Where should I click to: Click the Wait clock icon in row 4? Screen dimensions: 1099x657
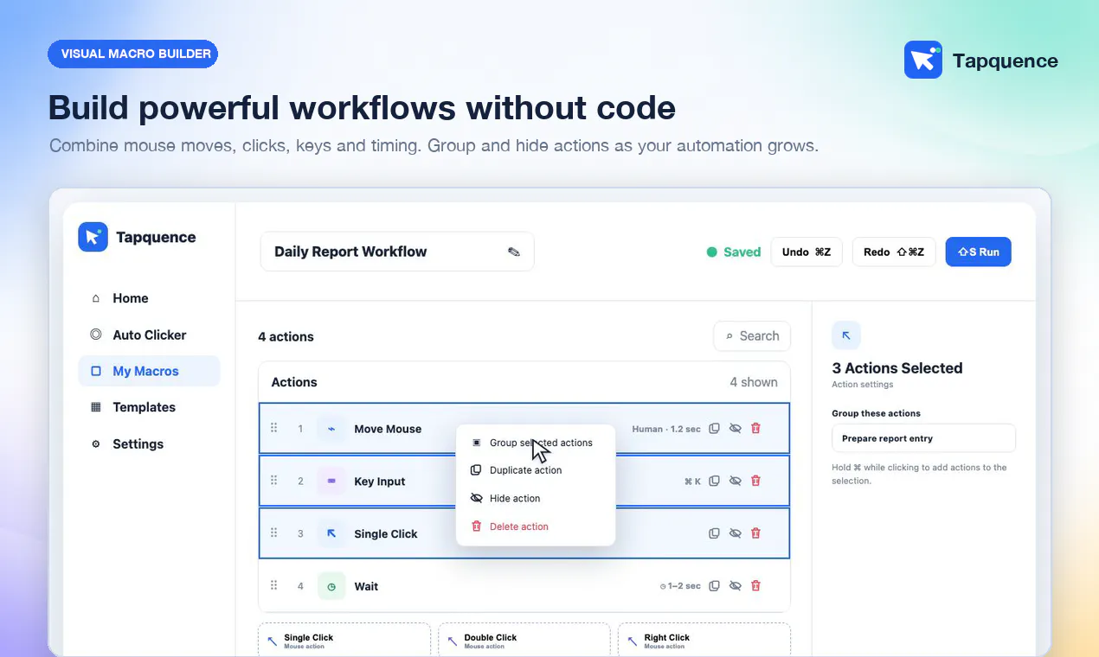coord(331,586)
